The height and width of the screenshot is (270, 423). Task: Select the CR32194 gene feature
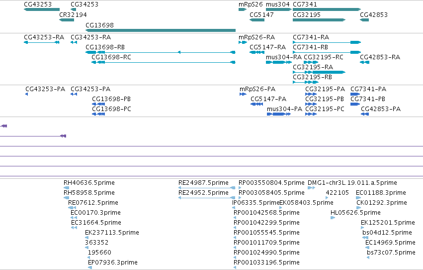point(67,20)
